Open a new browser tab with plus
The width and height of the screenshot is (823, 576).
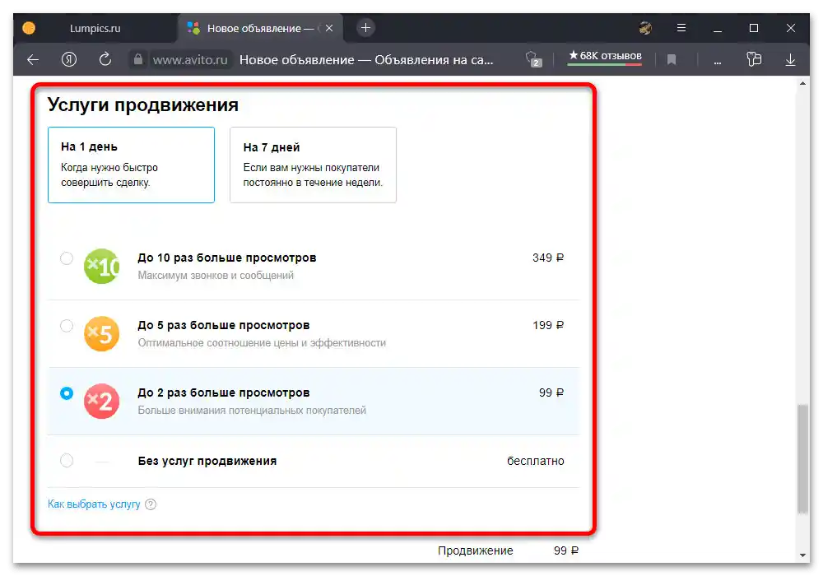click(x=365, y=27)
